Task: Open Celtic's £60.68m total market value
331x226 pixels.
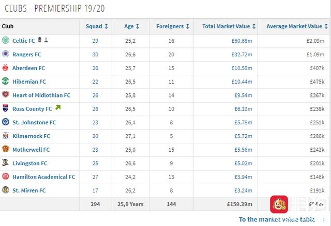Action: (242, 41)
